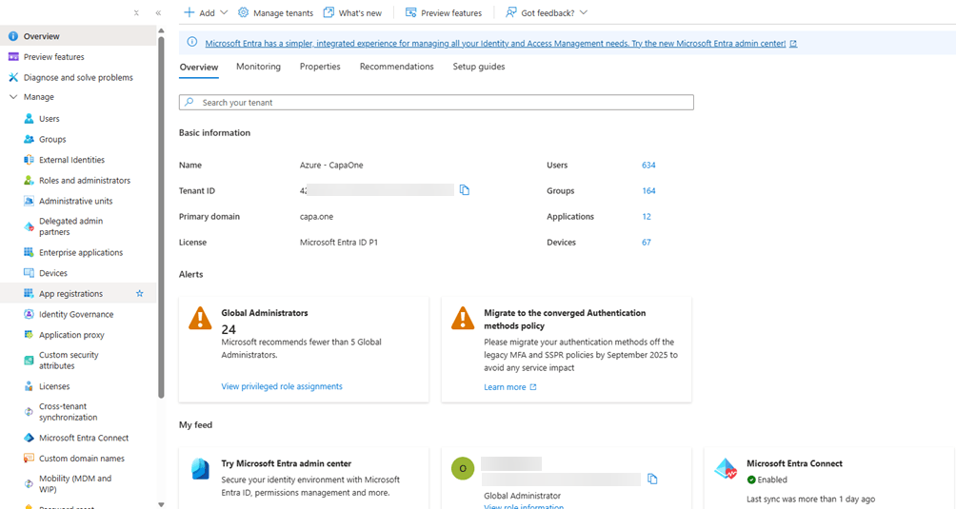Click the Mobility (MDM and WIP) icon

pos(29,484)
